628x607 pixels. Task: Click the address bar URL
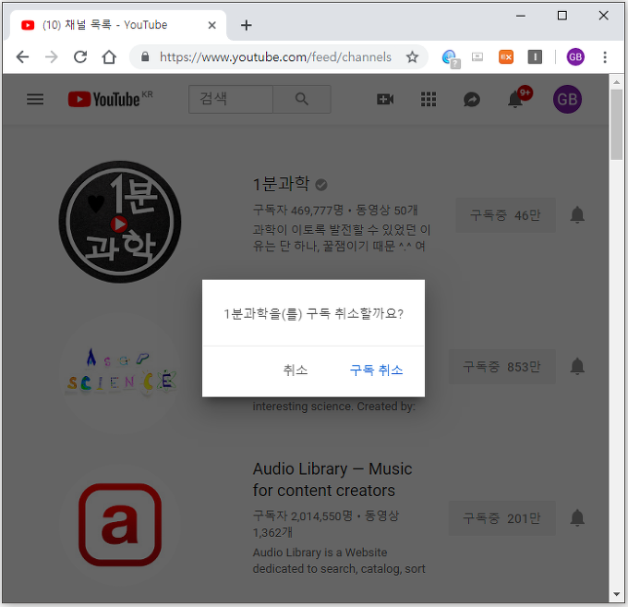coord(275,57)
